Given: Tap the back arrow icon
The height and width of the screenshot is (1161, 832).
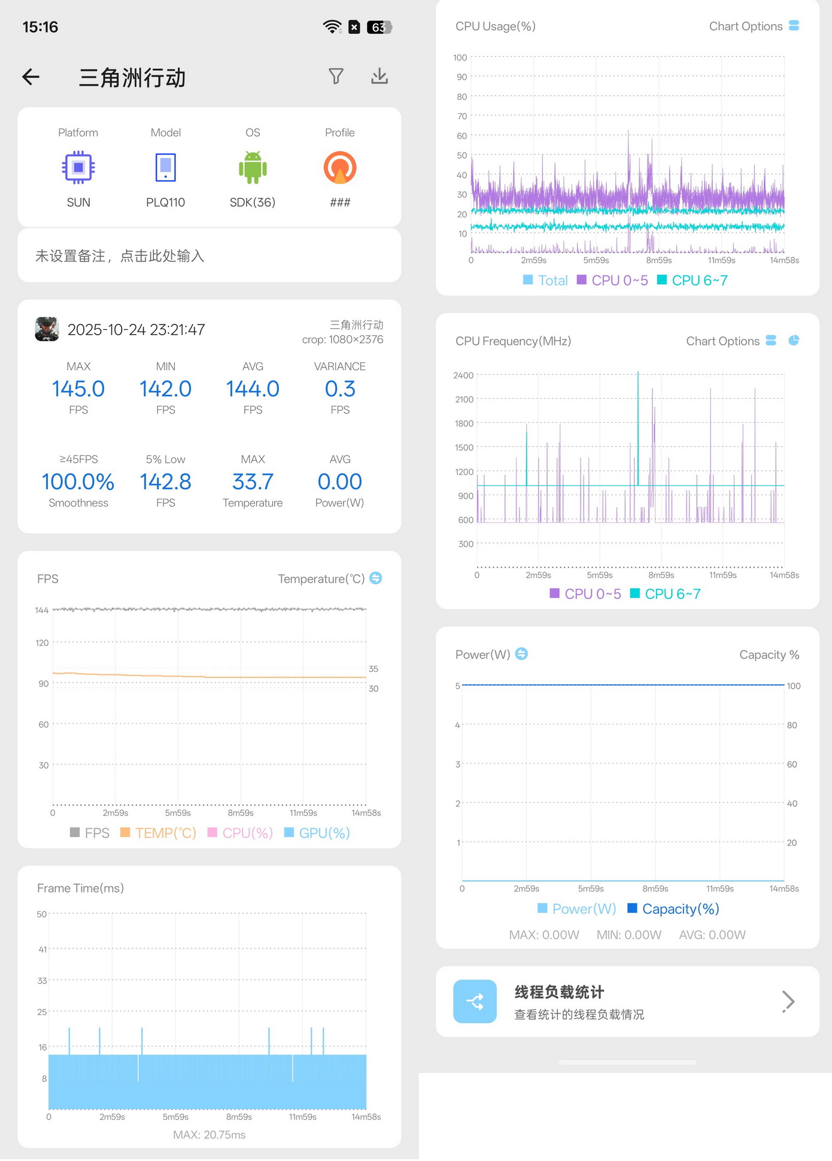Looking at the screenshot, I should point(31,77).
